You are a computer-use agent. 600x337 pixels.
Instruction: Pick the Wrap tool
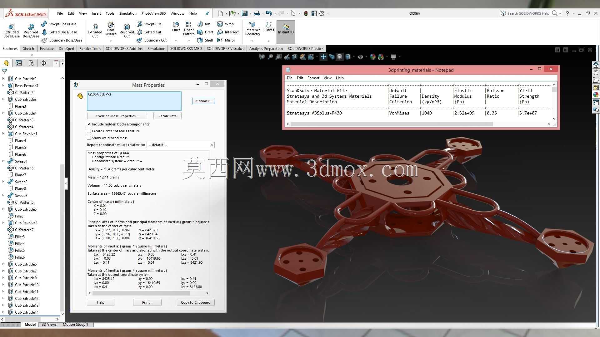[225, 24]
